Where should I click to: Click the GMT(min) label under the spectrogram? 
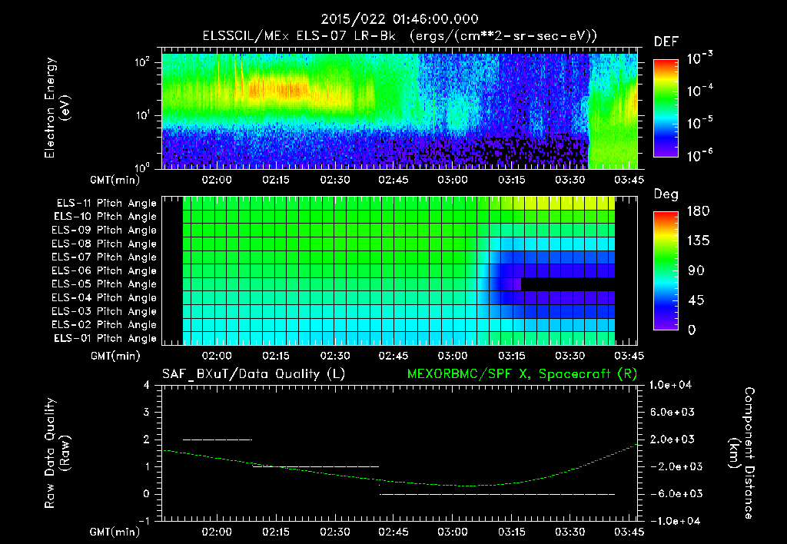pos(115,180)
